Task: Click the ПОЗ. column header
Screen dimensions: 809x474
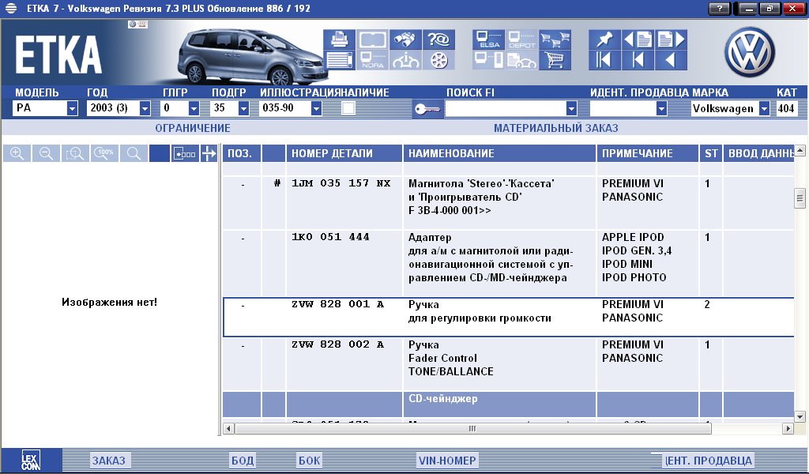Action: [242, 153]
